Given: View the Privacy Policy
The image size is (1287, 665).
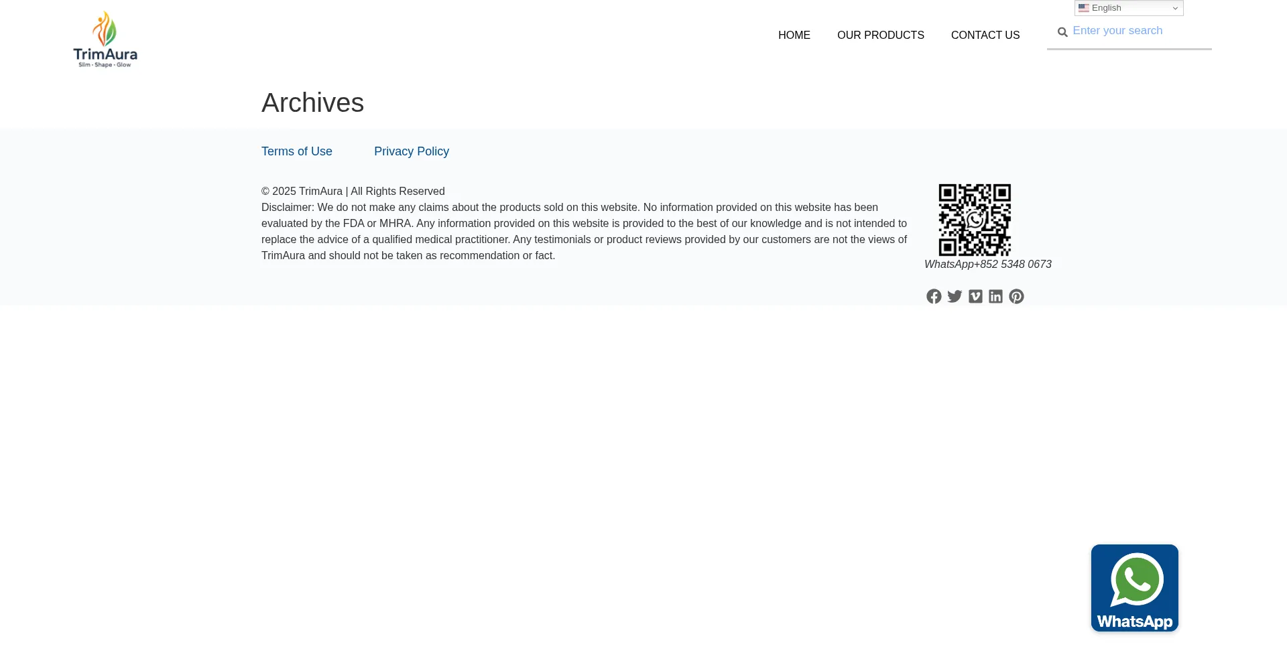Looking at the screenshot, I should click(411, 151).
